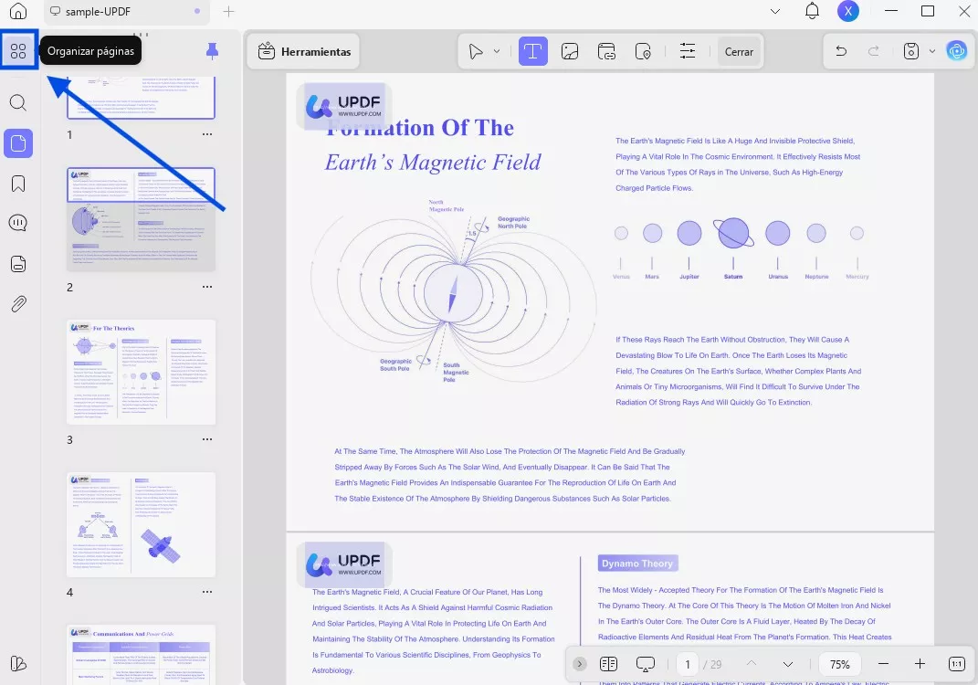Open the attachments paperclip panel
978x685 pixels.
tap(18, 304)
